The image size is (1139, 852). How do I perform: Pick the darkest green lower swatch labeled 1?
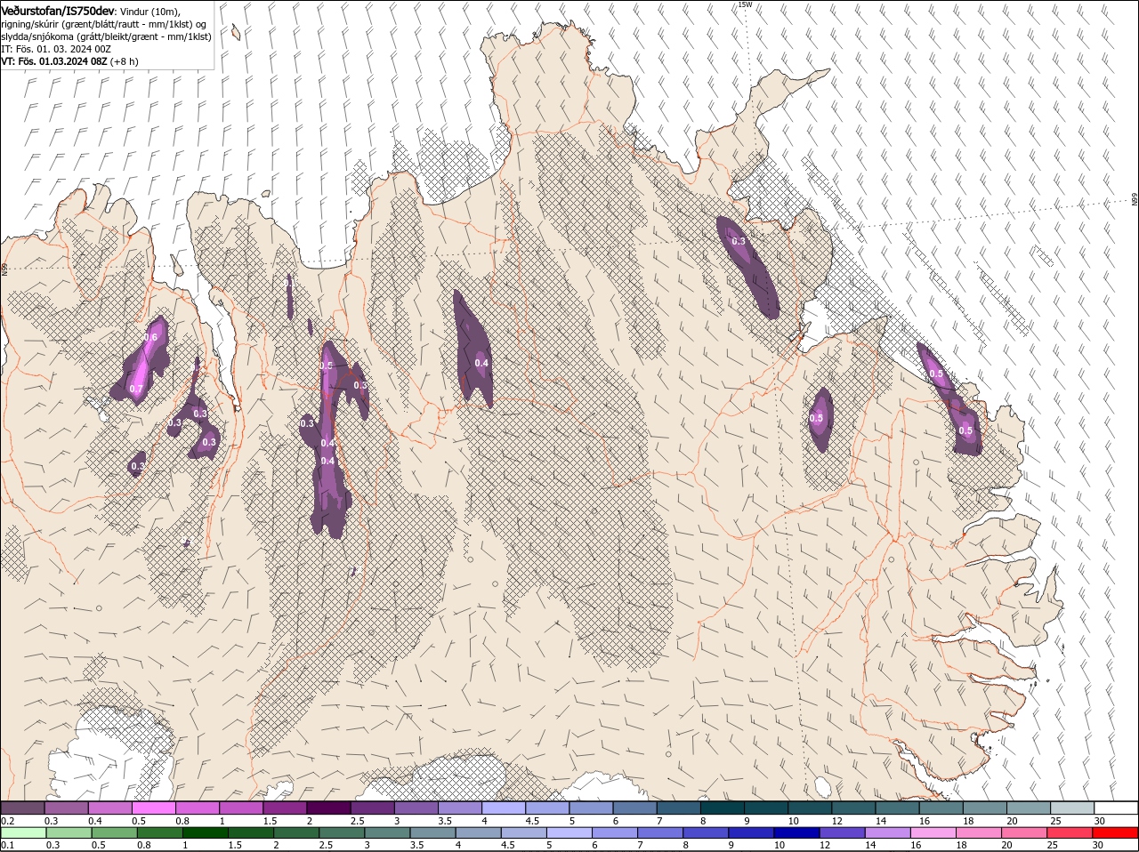click(206, 832)
